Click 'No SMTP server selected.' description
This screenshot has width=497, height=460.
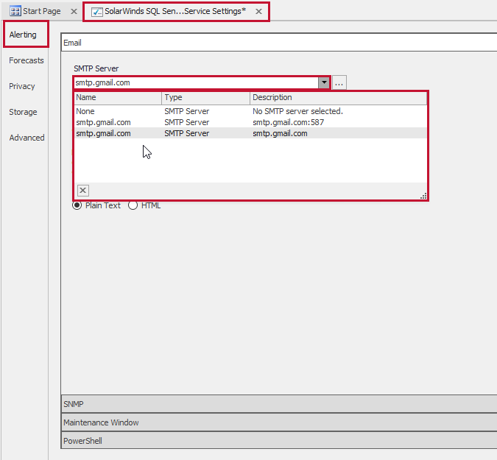pyautogui.click(x=297, y=111)
